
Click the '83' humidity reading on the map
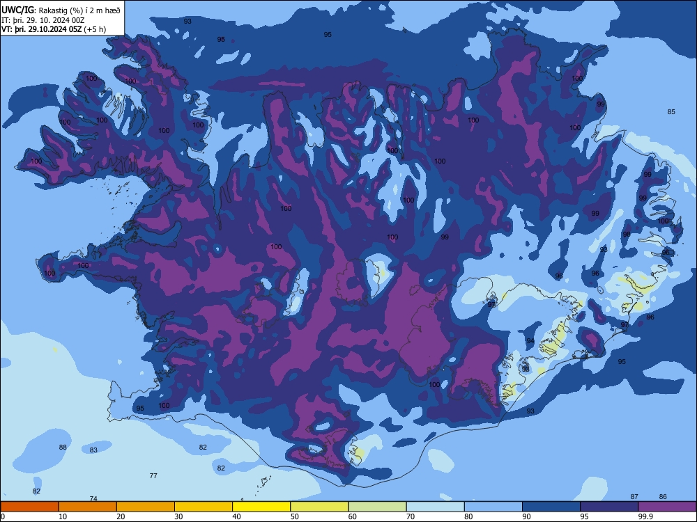pos(93,450)
